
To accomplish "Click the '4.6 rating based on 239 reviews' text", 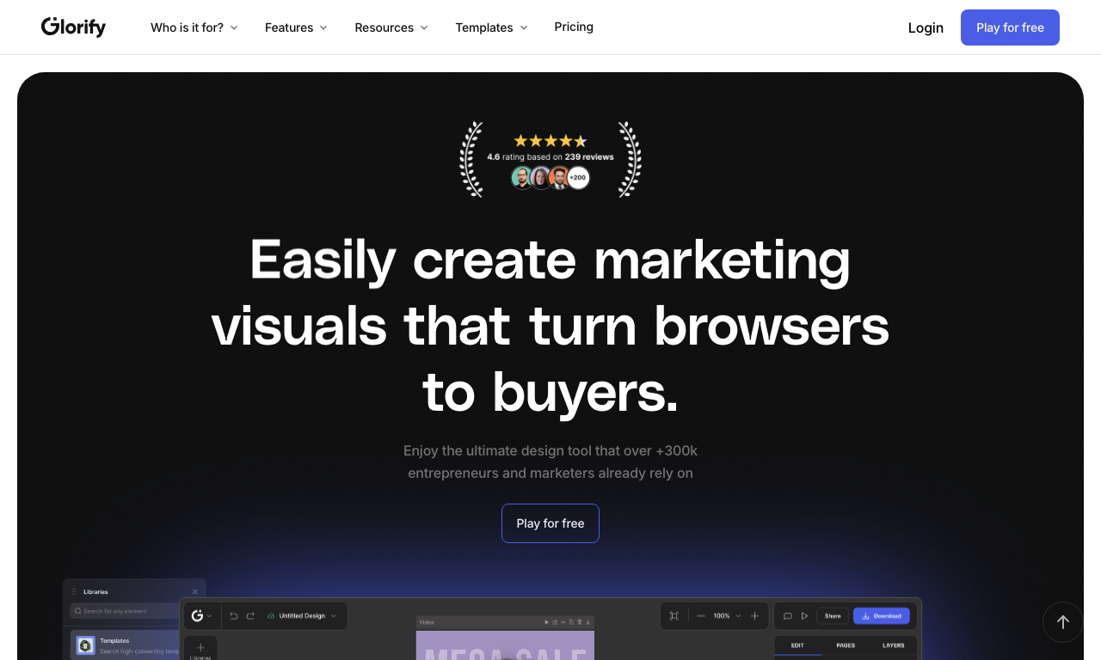I will [x=550, y=157].
